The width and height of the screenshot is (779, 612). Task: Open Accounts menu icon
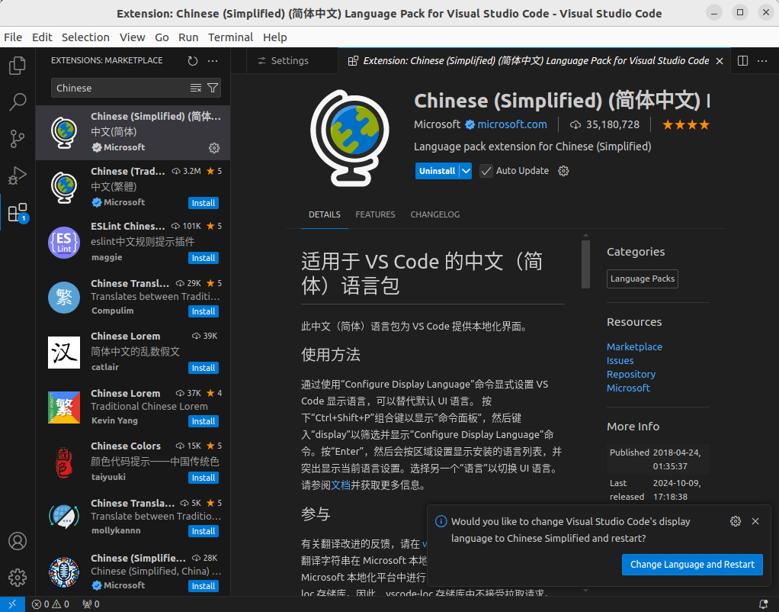pos(18,541)
